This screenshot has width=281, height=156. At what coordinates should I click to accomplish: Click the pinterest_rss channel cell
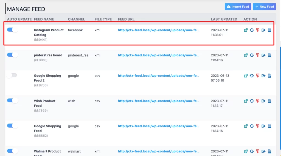coord(78,55)
